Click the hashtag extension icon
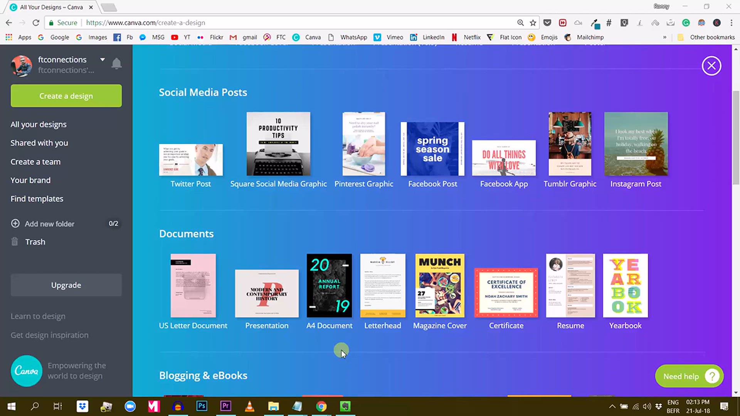 pyautogui.click(x=609, y=23)
